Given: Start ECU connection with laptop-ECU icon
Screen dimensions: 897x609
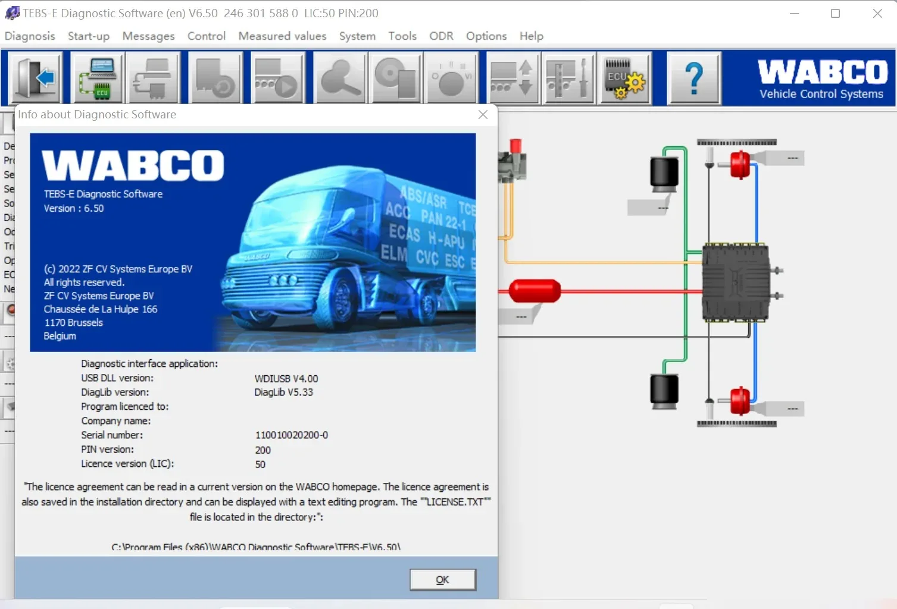Looking at the screenshot, I should tap(97, 78).
